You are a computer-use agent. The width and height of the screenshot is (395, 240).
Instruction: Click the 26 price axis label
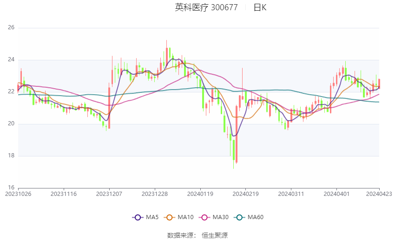click(11, 27)
